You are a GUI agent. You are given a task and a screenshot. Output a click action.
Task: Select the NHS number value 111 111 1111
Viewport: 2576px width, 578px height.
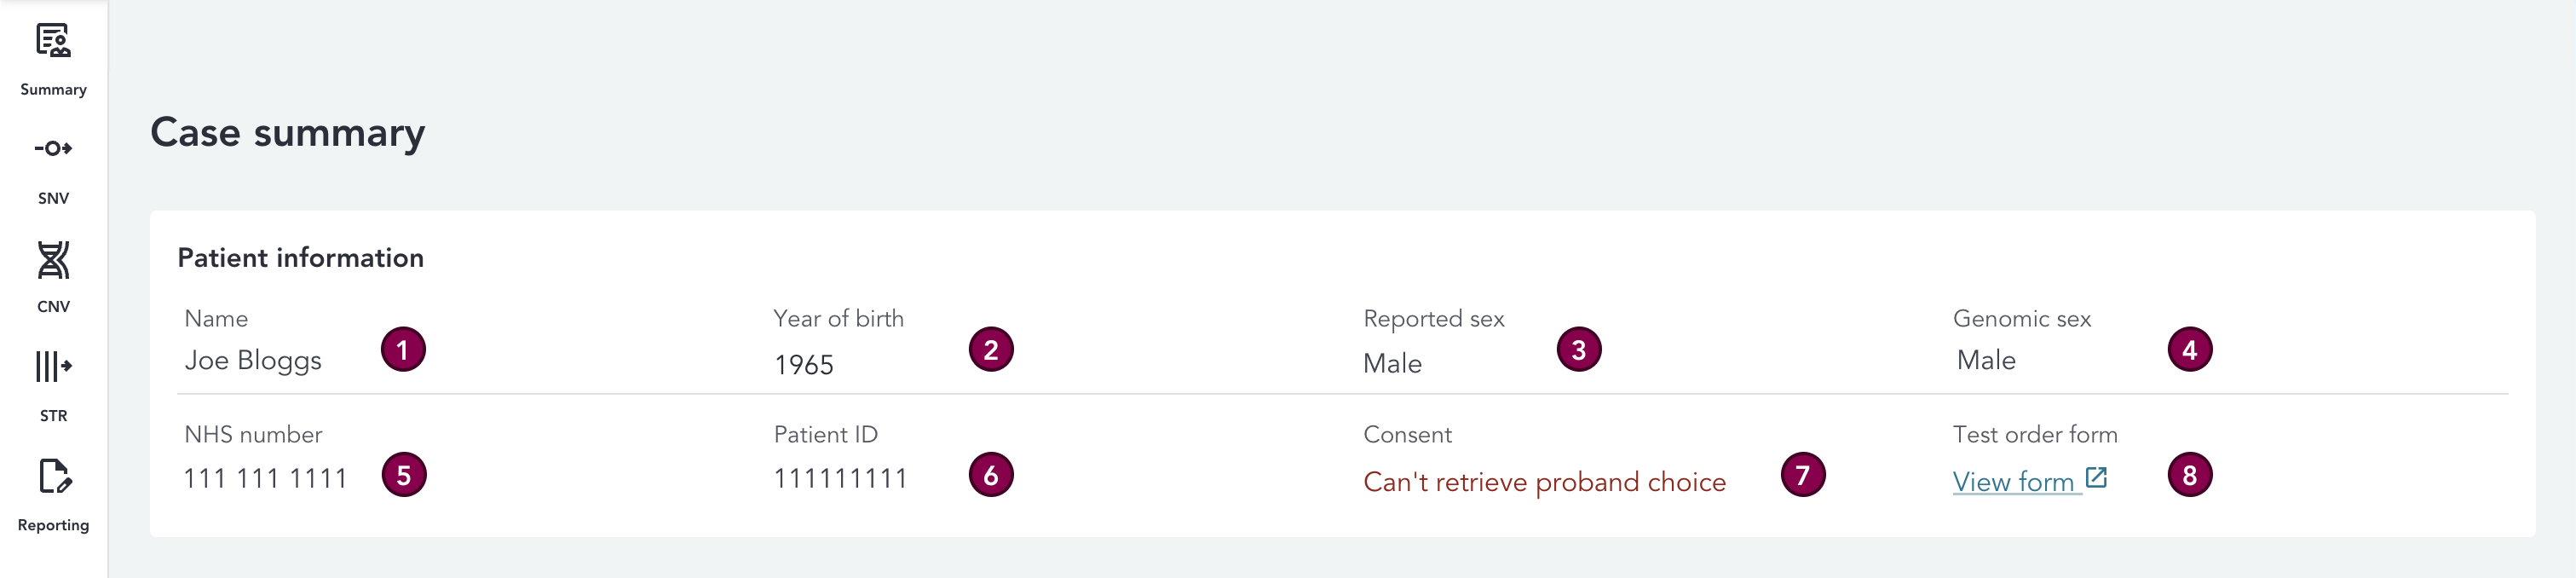click(x=265, y=479)
